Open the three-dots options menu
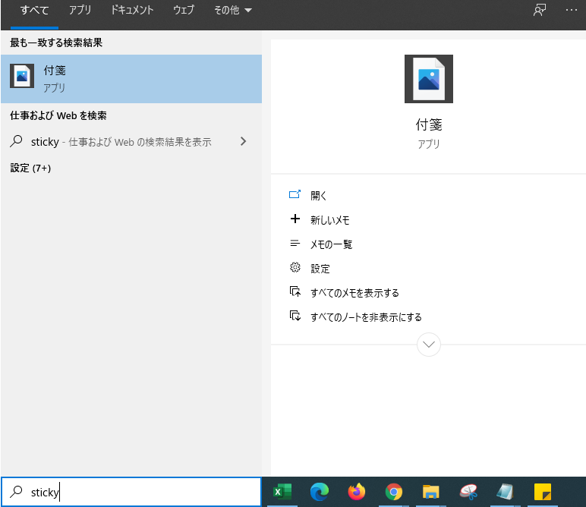This screenshot has height=507, width=586. pyautogui.click(x=571, y=10)
